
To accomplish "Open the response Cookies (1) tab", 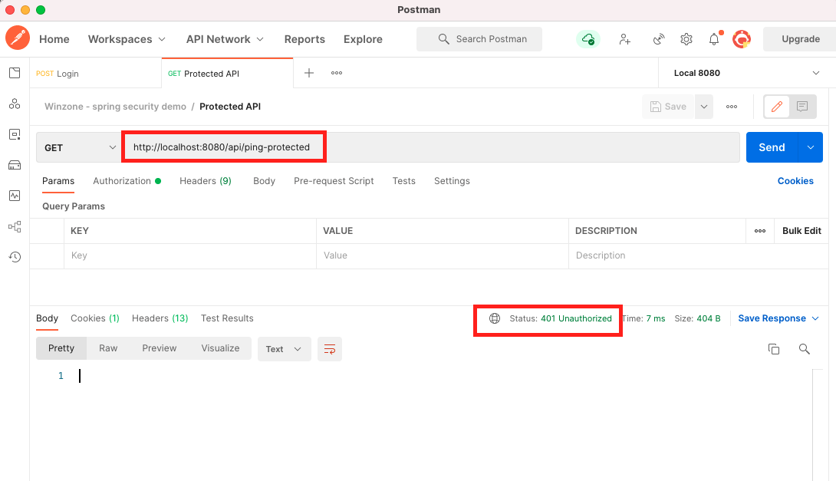I will coord(95,318).
